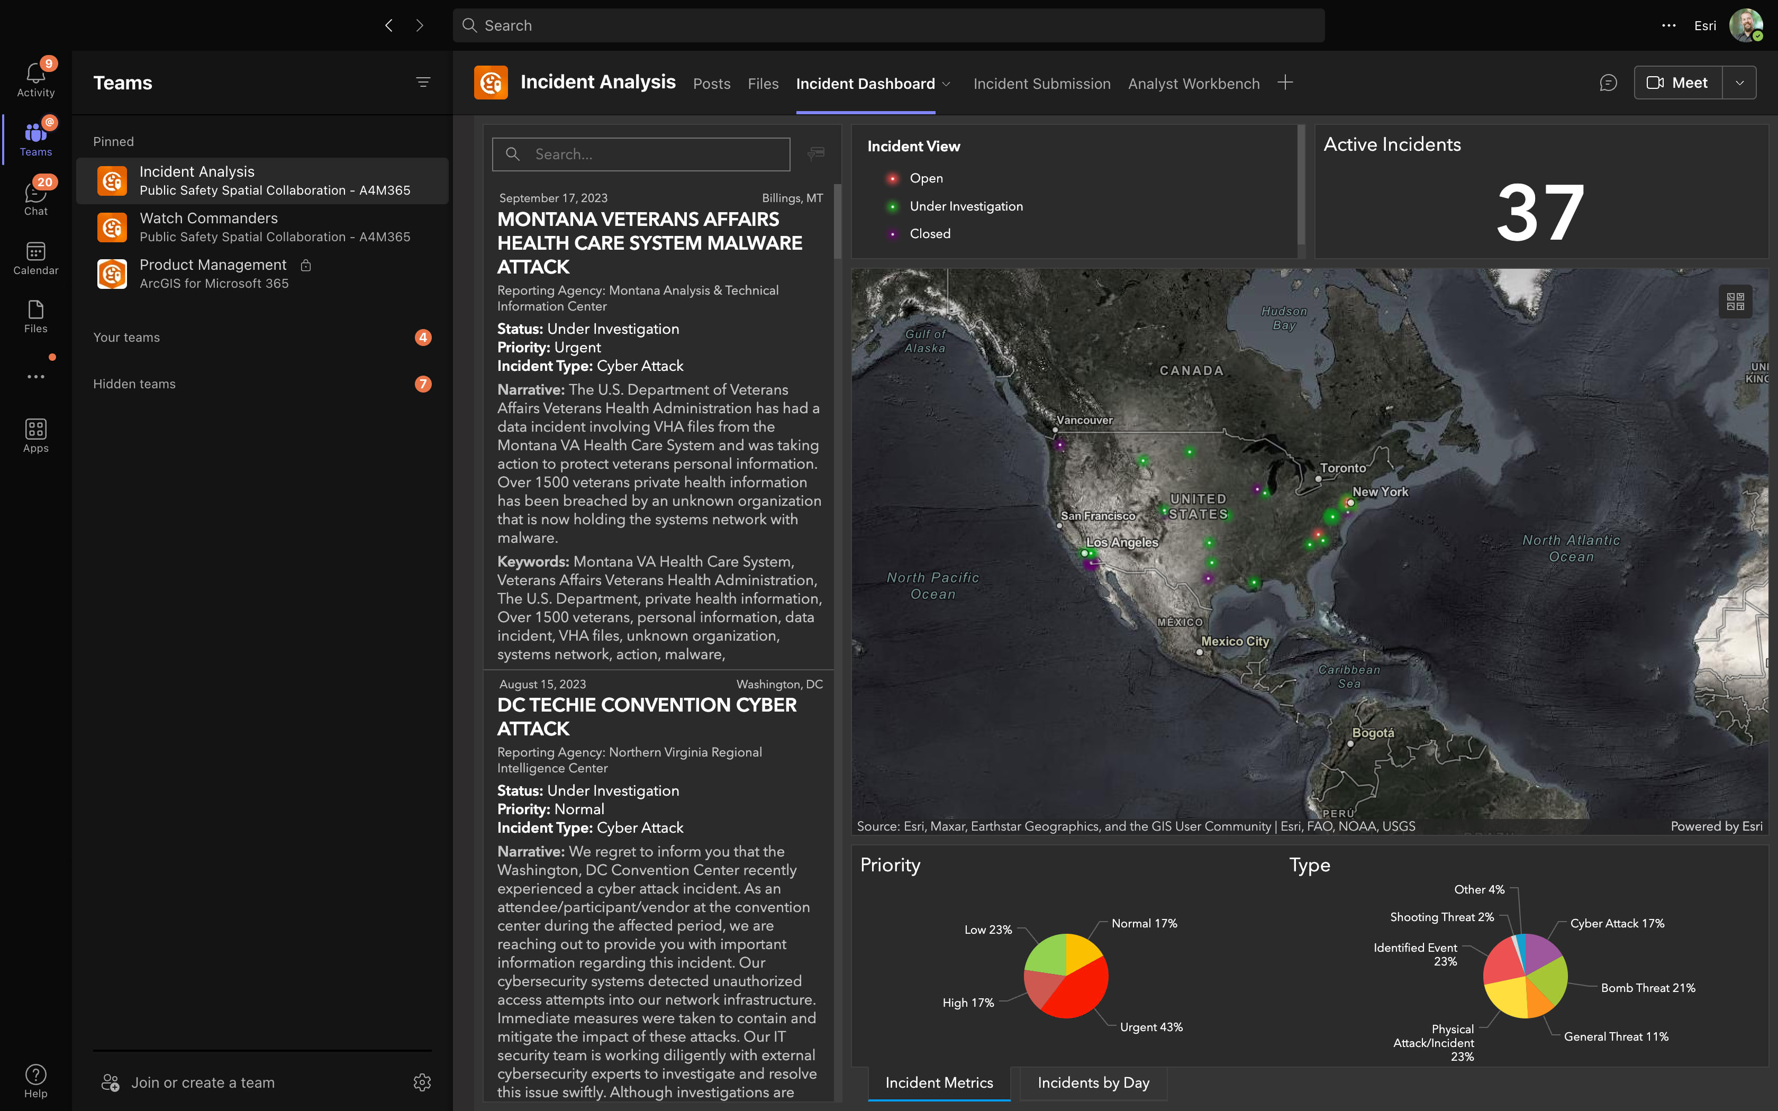Image resolution: width=1778 pixels, height=1111 pixels.
Task: Click the add tab plus icon
Action: coord(1285,83)
